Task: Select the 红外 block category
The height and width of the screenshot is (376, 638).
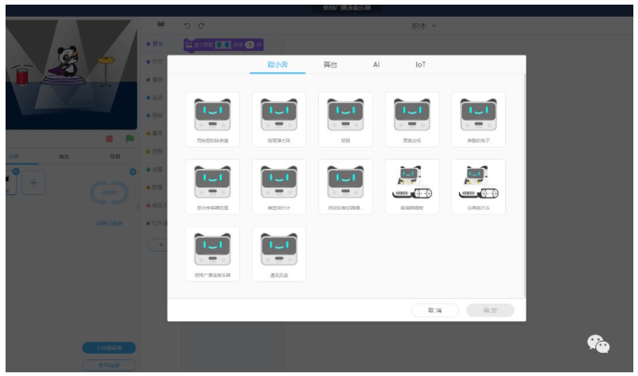Action: click(x=156, y=223)
